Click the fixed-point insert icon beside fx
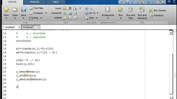The height and width of the screenshot is (99, 177). (75, 8)
